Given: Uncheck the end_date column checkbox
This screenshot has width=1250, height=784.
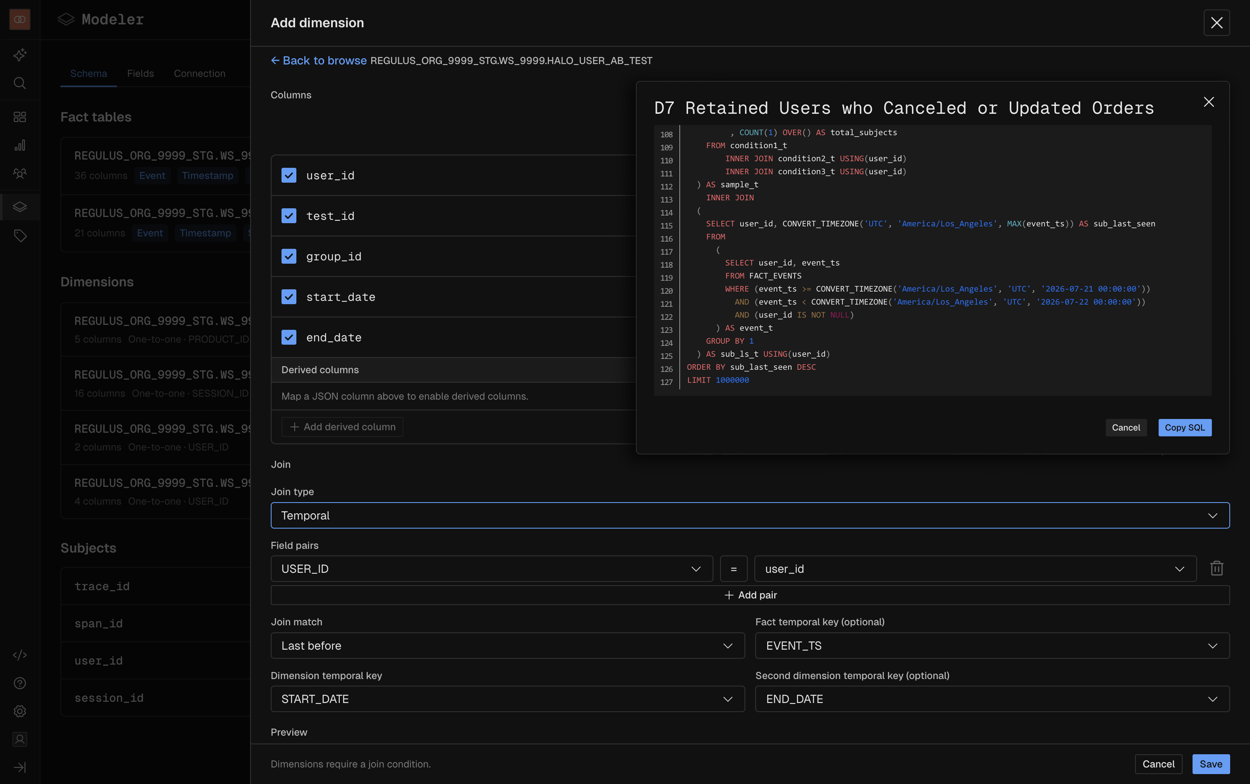Looking at the screenshot, I should click(289, 337).
